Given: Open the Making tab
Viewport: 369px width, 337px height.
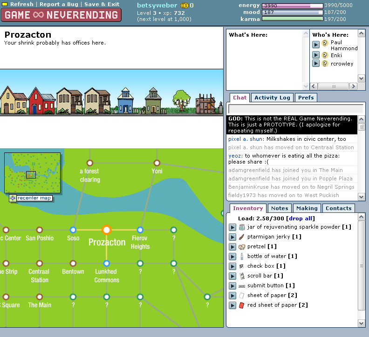Looking at the screenshot, I should 307,208.
